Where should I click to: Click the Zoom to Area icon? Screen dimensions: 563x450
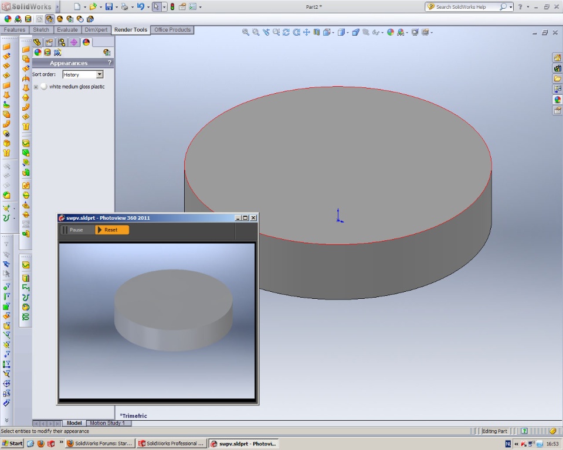[x=256, y=32]
